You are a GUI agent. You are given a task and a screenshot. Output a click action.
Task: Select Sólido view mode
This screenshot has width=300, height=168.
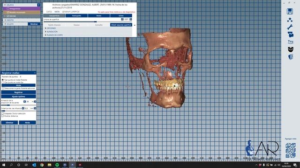coord(121,15)
